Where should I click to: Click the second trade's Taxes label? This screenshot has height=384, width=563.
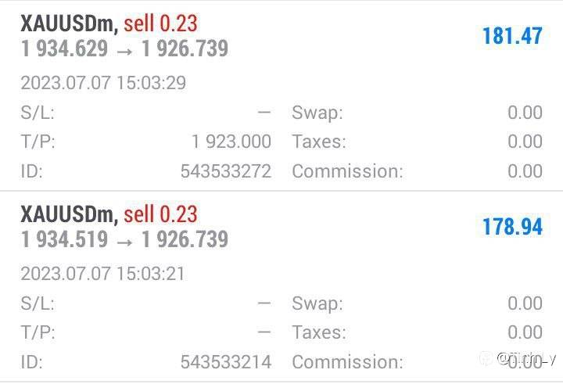tap(319, 332)
